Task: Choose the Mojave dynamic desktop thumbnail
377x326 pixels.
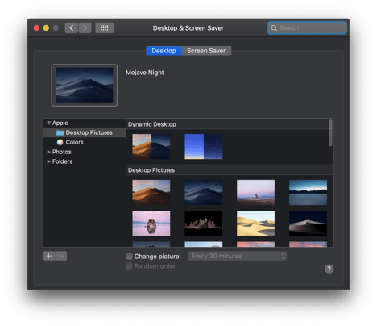Action: (x=151, y=147)
